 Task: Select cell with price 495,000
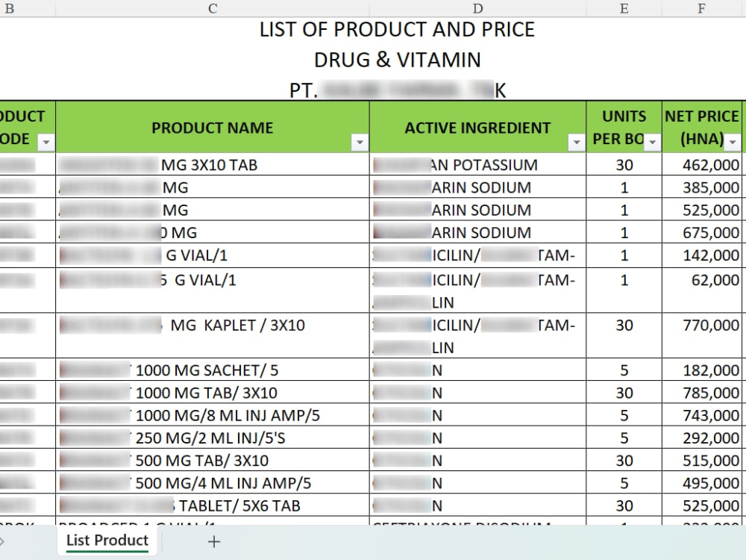tap(702, 482)
